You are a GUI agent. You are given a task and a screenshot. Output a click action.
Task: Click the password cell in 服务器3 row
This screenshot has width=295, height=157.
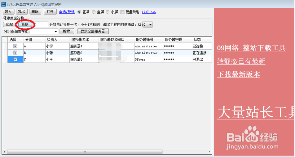click(x=178, y=59)
